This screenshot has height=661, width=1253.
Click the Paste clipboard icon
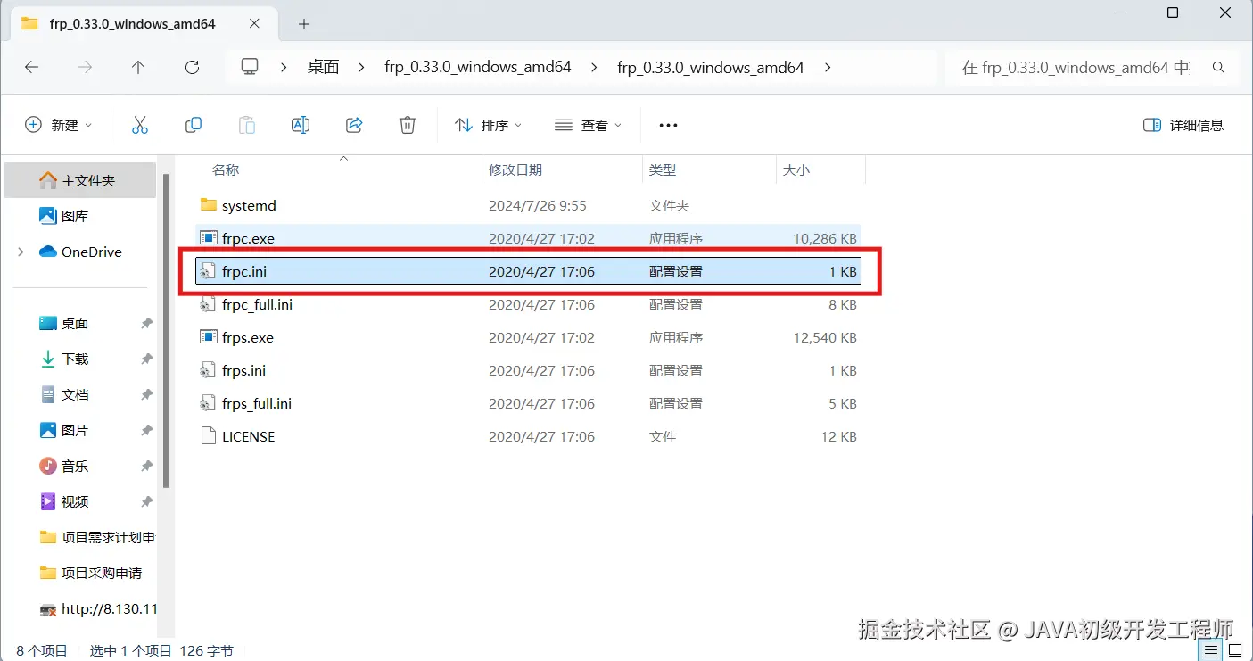[x=247, y=125]
